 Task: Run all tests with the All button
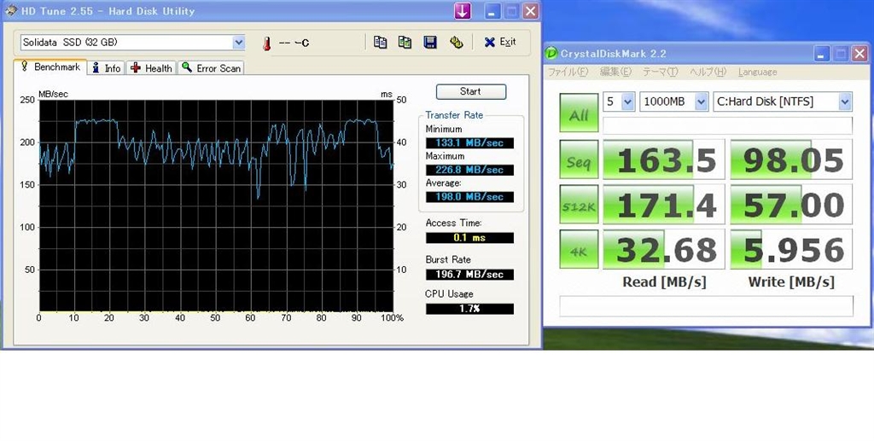tap(579, 113)
